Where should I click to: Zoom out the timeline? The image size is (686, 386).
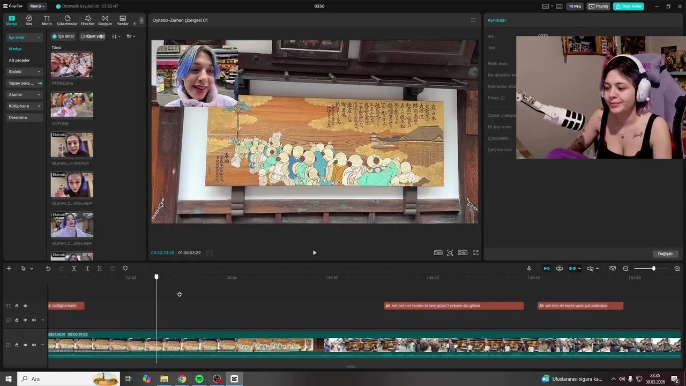pos(625,269)
